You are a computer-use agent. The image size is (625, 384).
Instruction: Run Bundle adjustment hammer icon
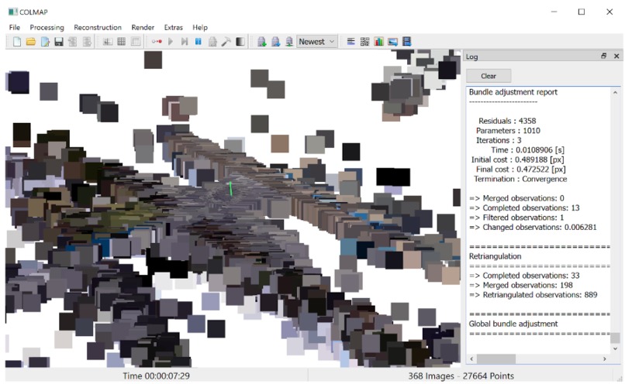tap(226, 41)
